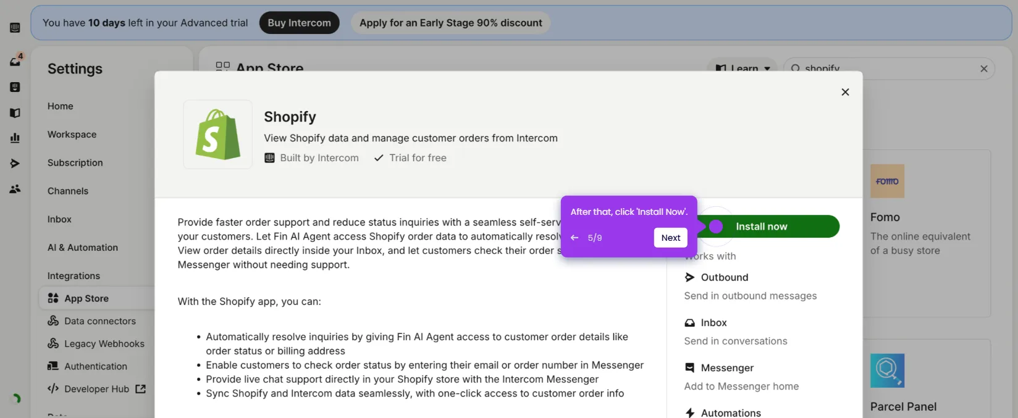This screenshot has height=418, width=1018.
Task: Click the purple tour hotspot dot
Action: tap(716, 227)
